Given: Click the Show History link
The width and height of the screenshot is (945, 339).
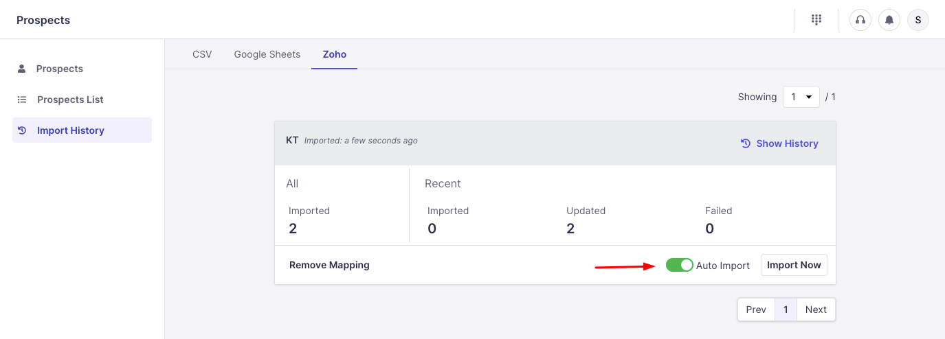Looking at the screenshot, I should pyautogui.click(x=787, y=143).
